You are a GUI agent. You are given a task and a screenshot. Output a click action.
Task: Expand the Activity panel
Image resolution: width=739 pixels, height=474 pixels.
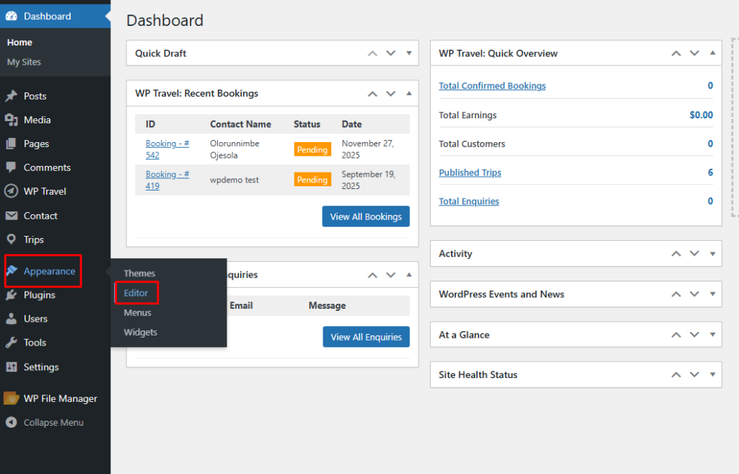click(712, 254)
